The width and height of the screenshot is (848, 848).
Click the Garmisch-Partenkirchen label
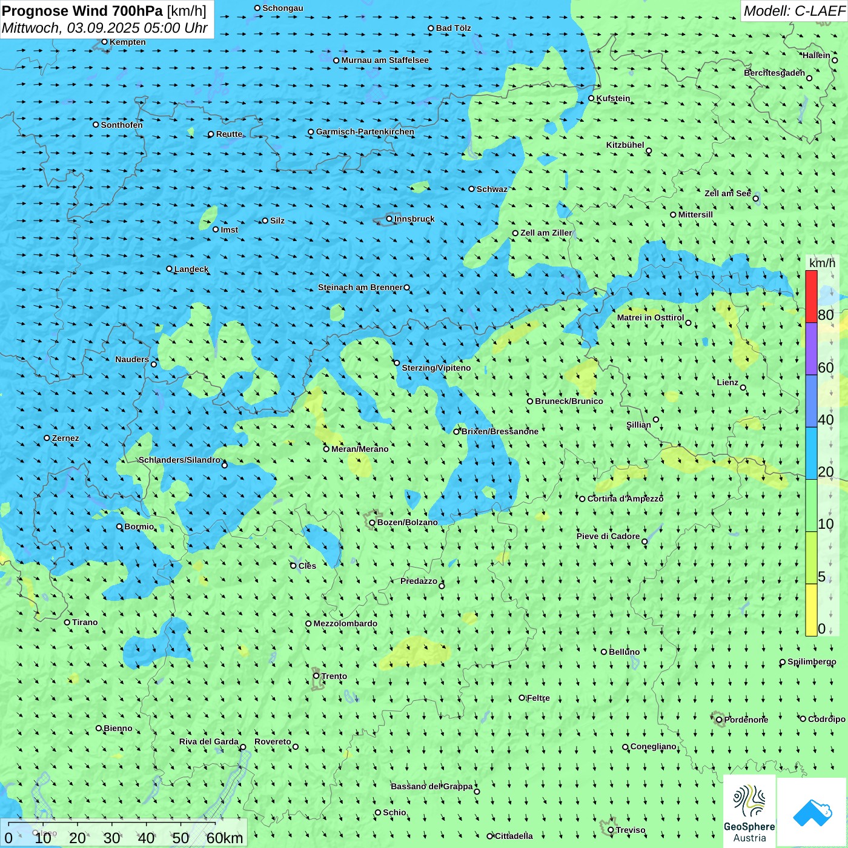click(365, 131)
